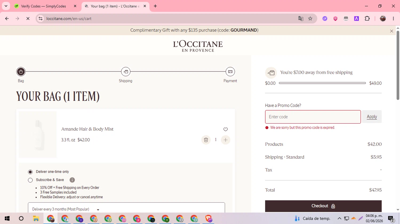Click the taskbar clock and date
Screen dimensions: 400x224
pos(374,218)
